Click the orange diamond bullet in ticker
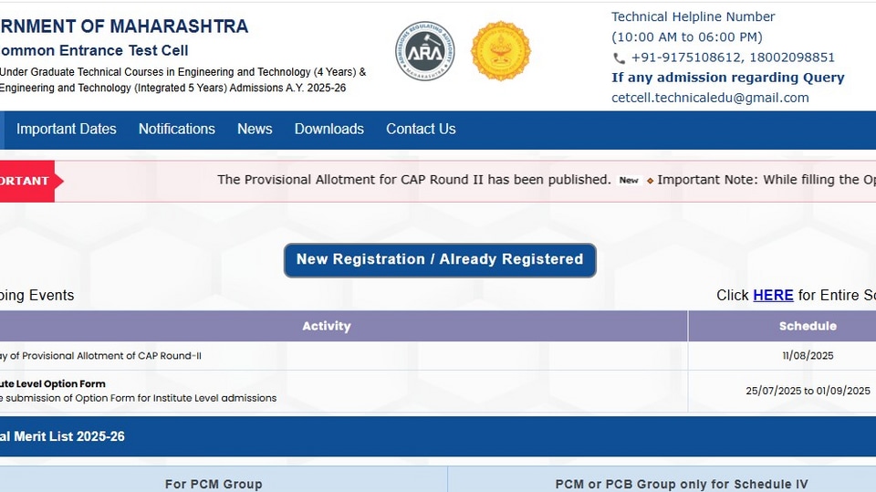 pos(650,181)
